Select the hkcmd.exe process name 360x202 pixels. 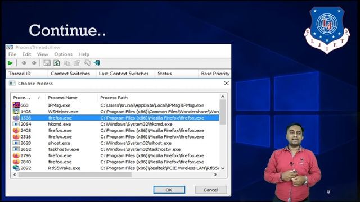coord(60,124)
